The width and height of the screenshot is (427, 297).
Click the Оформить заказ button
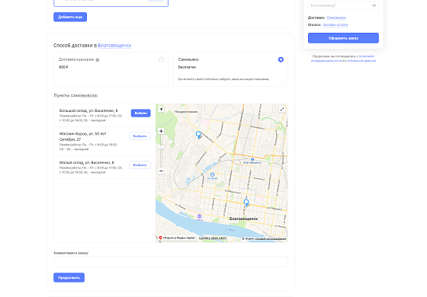point(343,38)
